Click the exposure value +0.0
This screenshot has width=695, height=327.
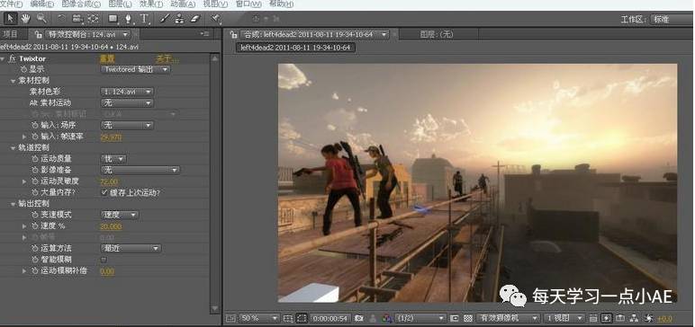pos(664,319)
